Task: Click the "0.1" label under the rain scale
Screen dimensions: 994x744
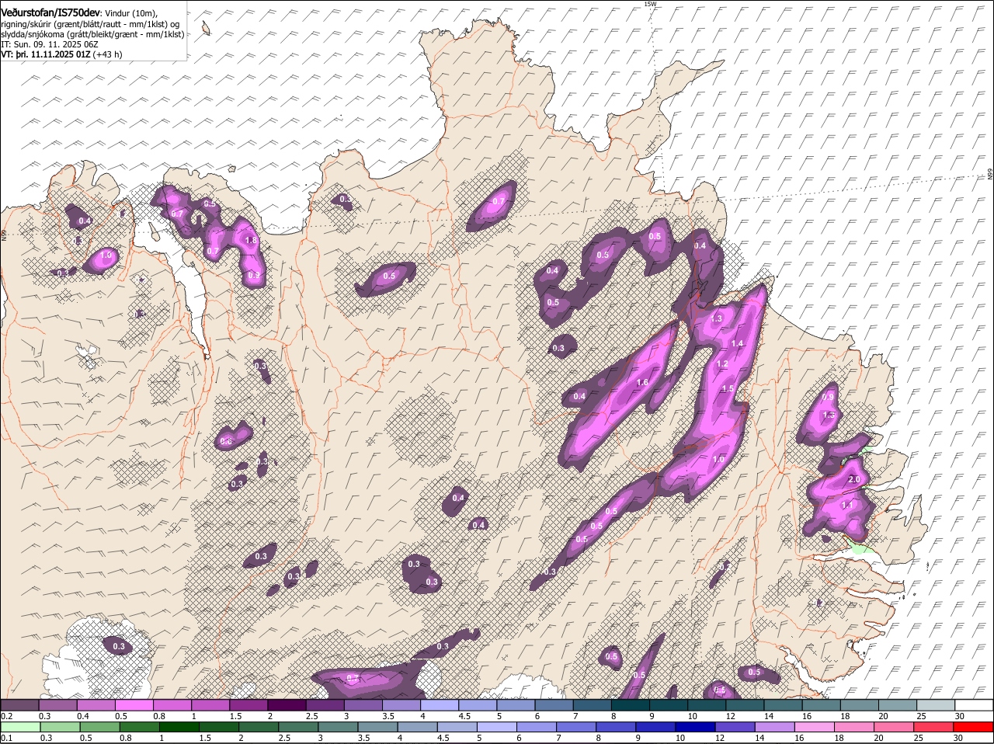Action: pos(6,738)
